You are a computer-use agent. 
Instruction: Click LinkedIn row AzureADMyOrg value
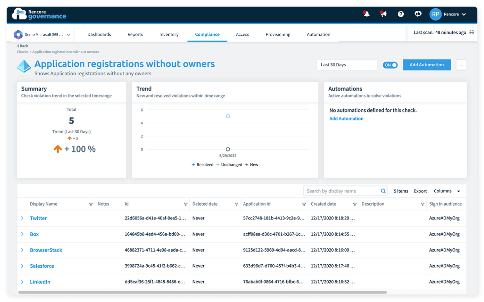point(444,282)
